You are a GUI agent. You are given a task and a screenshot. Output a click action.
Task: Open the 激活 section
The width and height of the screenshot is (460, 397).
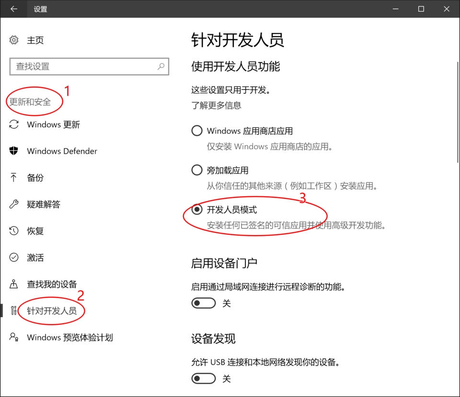35,258
